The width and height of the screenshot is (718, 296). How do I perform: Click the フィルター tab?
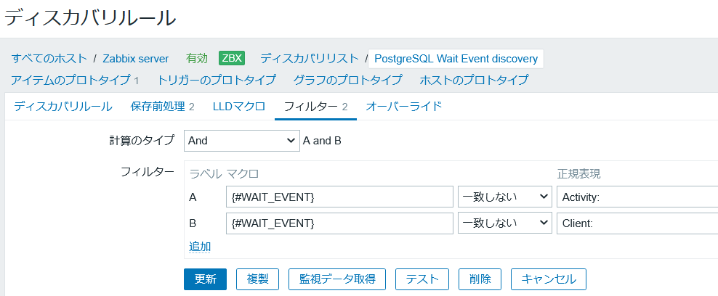315,107
